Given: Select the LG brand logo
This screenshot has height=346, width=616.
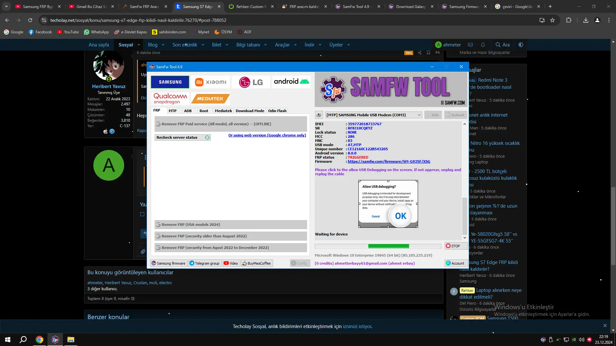Looking at the screenshot, I should (x=251, y=82).
